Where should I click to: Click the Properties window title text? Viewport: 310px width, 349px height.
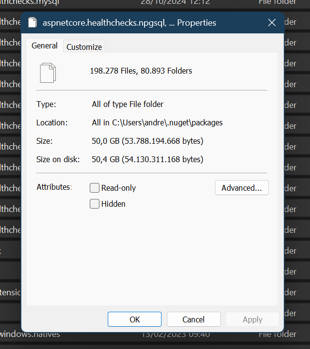click(x=130, y=23)
